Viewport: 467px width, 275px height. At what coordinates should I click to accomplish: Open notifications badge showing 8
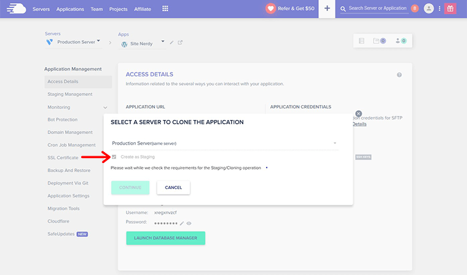(415, 9)
